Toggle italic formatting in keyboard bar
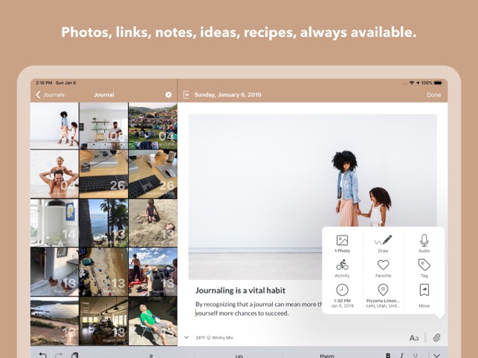 click(x=401, y=355)
